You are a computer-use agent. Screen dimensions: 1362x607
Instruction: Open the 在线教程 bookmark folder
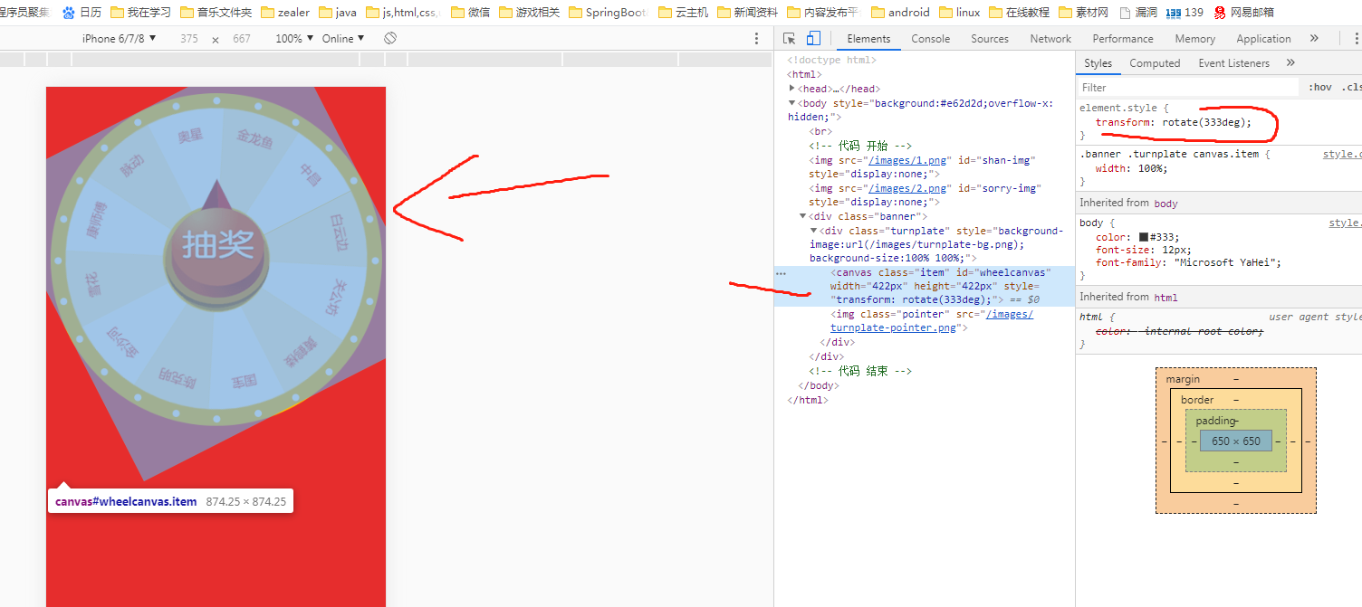[x=1019, y=13]
